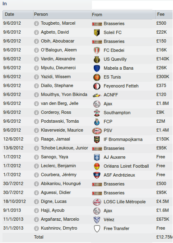173x243 pixels.
Task: Click the Vélez club badge
Action: 97,220
